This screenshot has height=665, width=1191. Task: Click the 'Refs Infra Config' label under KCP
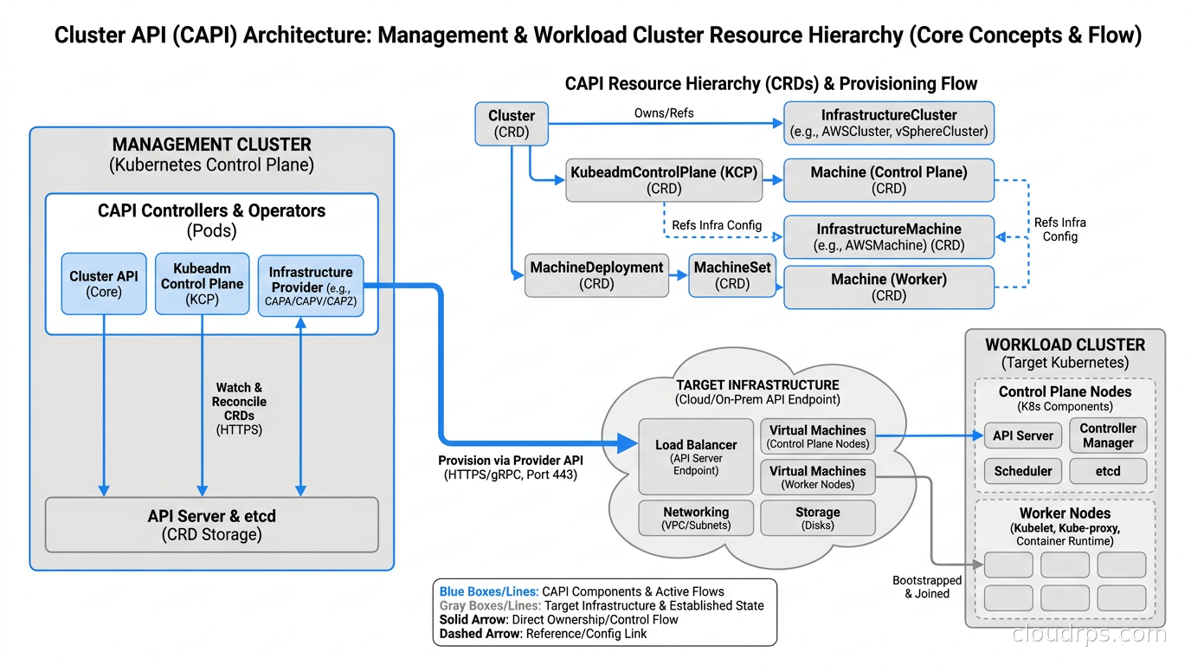(717, 225)
